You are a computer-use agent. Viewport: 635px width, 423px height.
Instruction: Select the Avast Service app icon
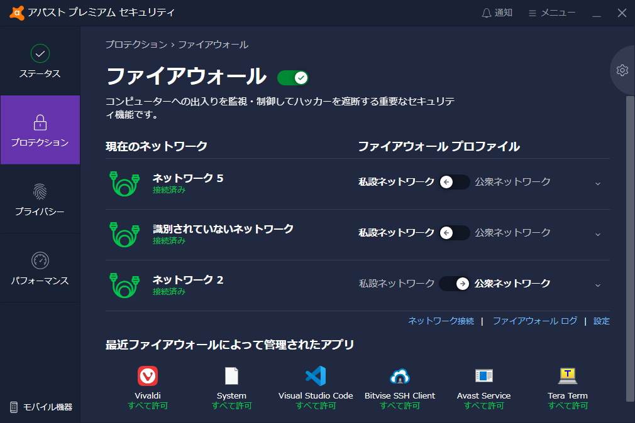click(x=484, y=376)
